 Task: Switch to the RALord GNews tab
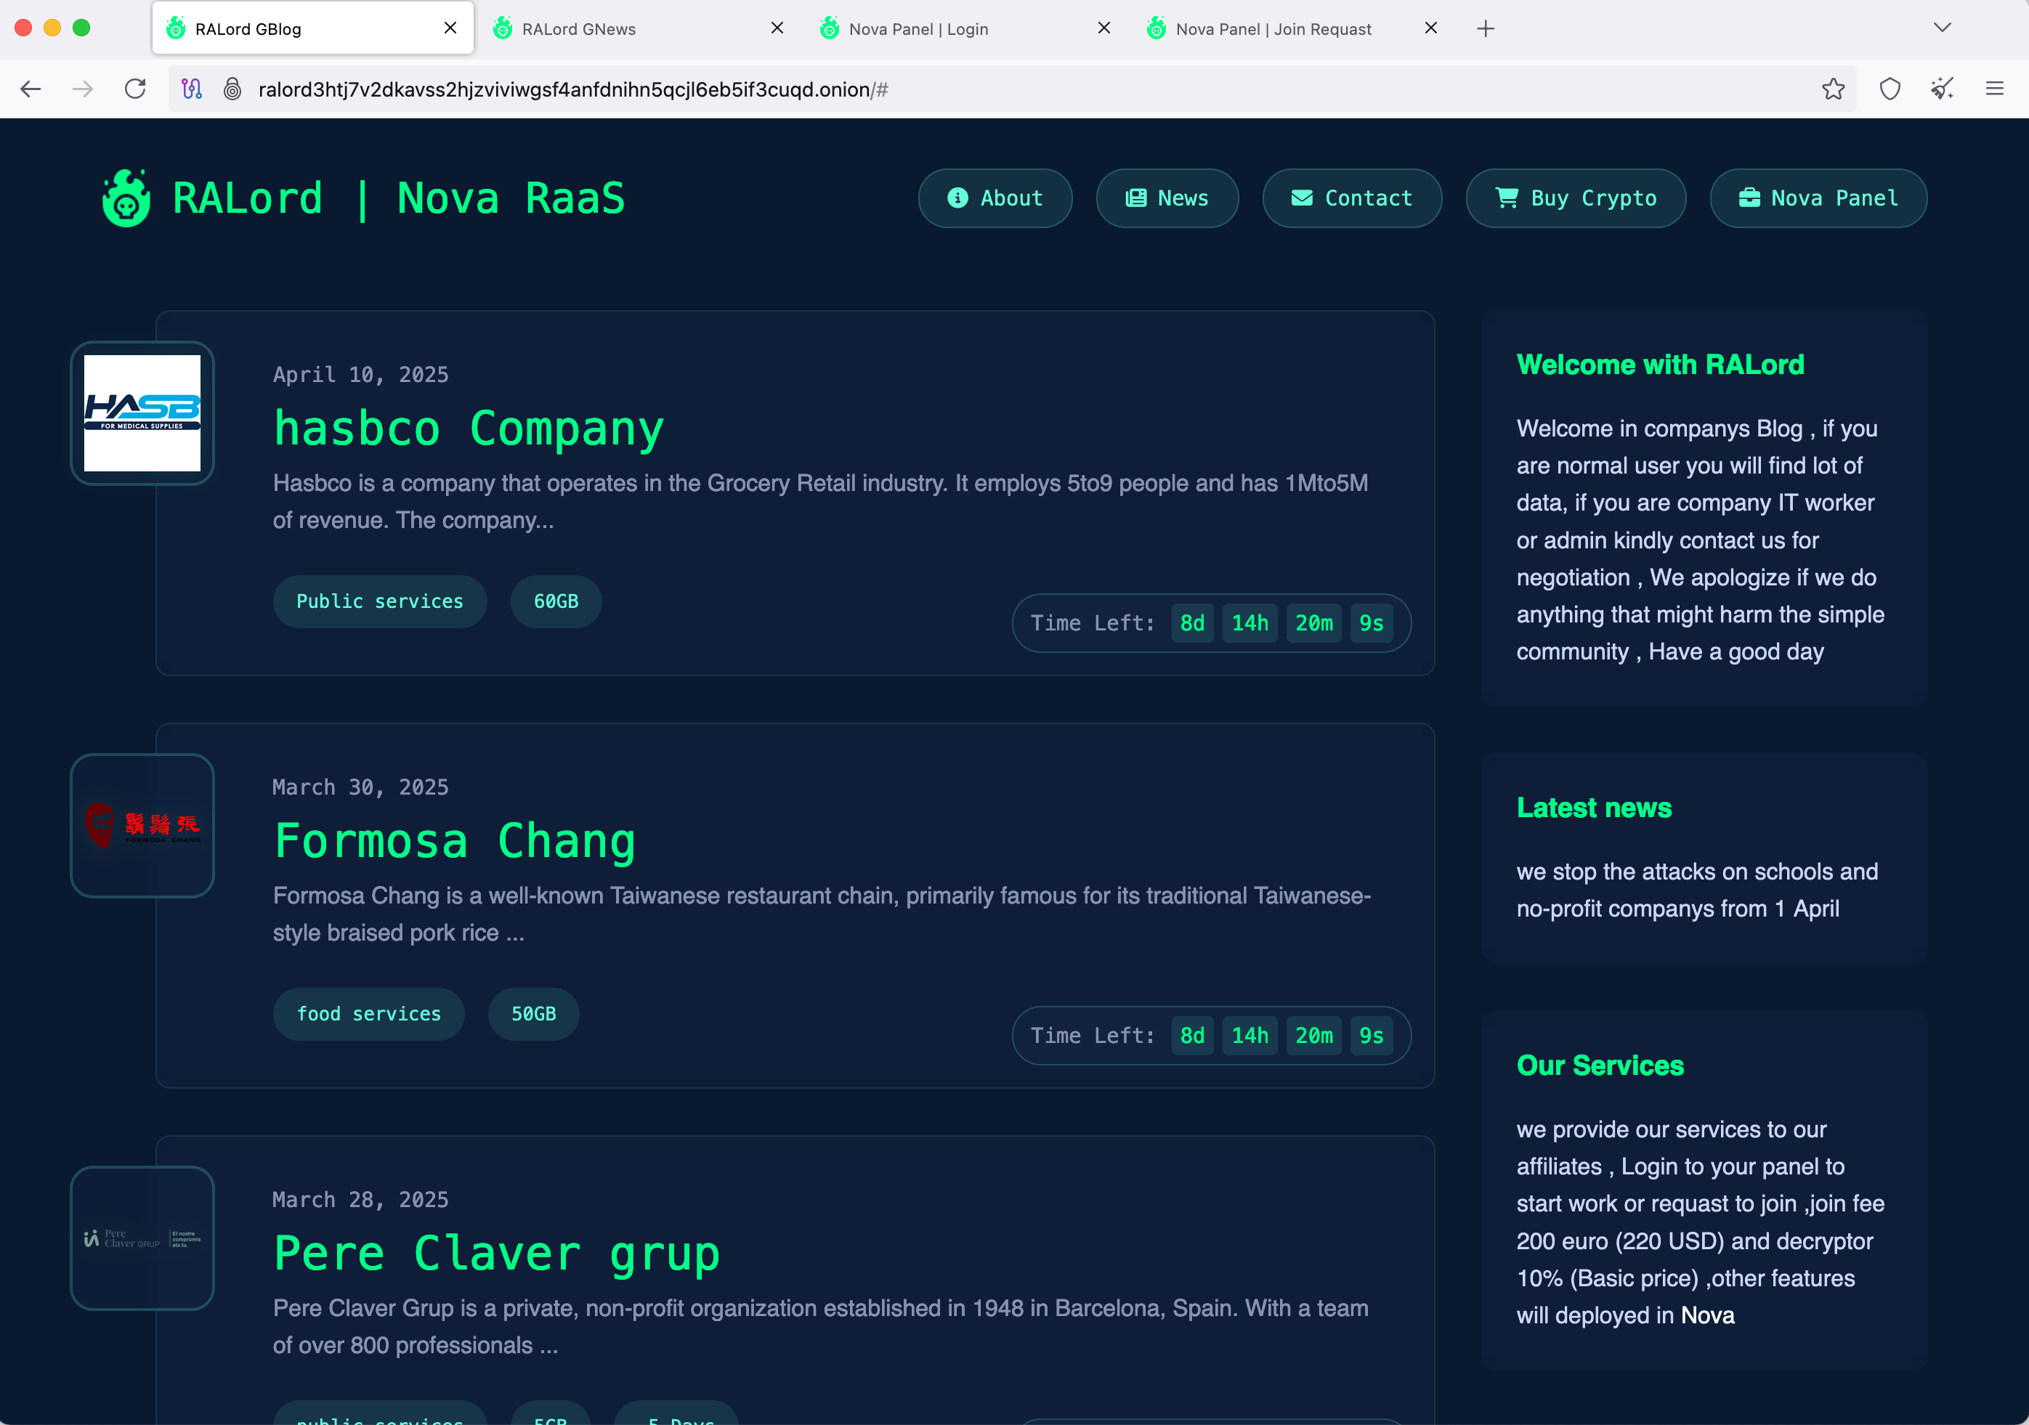tap(579, 29)
